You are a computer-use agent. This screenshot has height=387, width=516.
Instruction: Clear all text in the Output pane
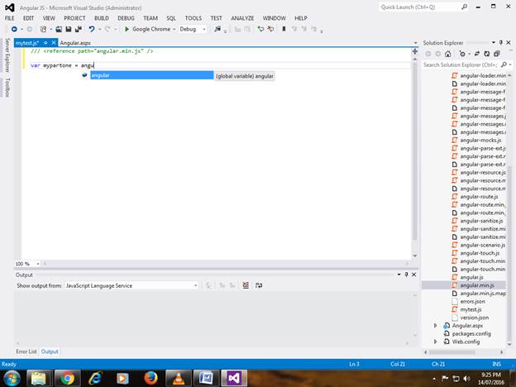coord(246,285)
